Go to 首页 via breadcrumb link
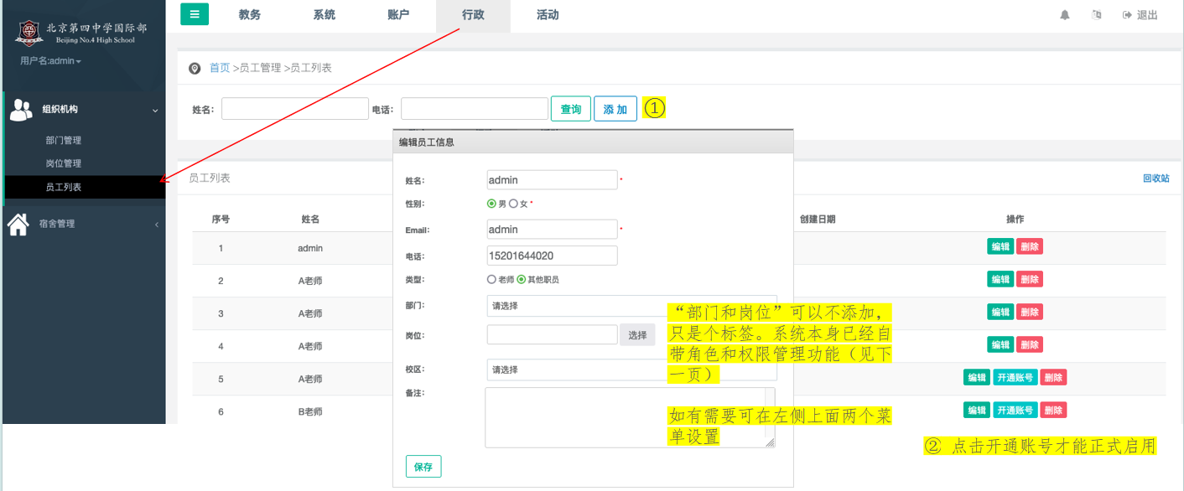This screenshot has height=491, width=1184. click(x=220, y=68)
